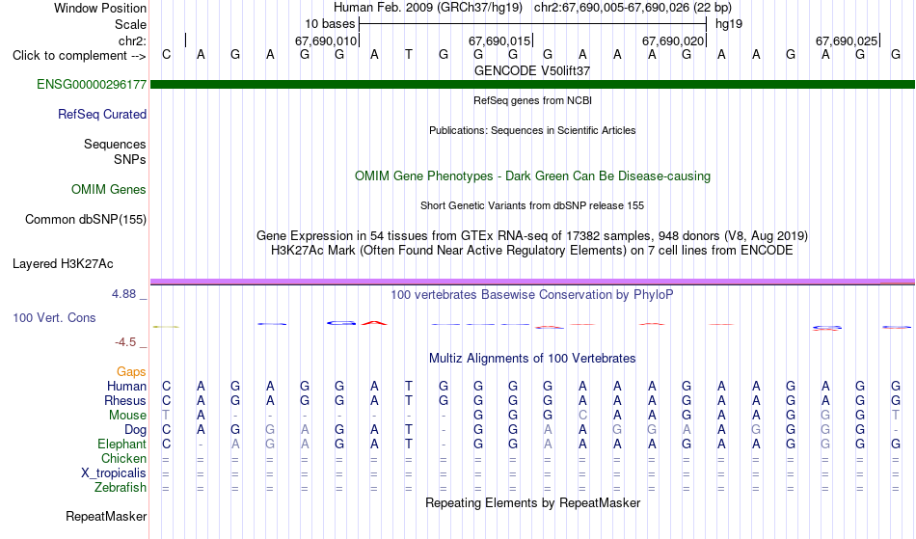916x539 pixels.
Task: Click the -4.5 PhyloP lower scale value
Action: [x=125, y=342]
